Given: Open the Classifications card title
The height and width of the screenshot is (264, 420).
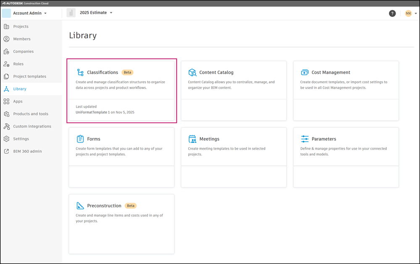Looking at the screenshot, I should [102, 72].
